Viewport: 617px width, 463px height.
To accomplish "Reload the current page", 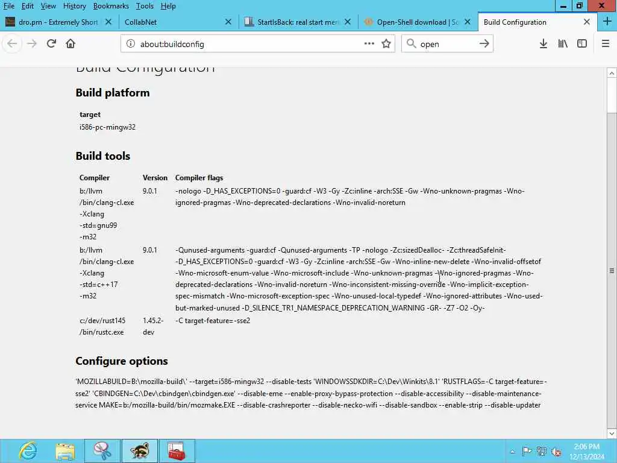I will pos(51,43).
